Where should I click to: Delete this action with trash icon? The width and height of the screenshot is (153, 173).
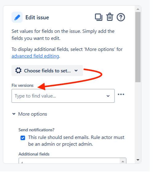[110, 17]
